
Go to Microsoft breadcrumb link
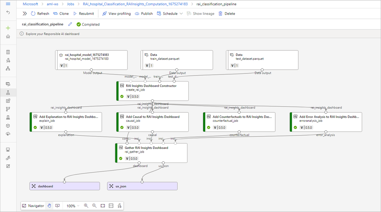[31, 4]
